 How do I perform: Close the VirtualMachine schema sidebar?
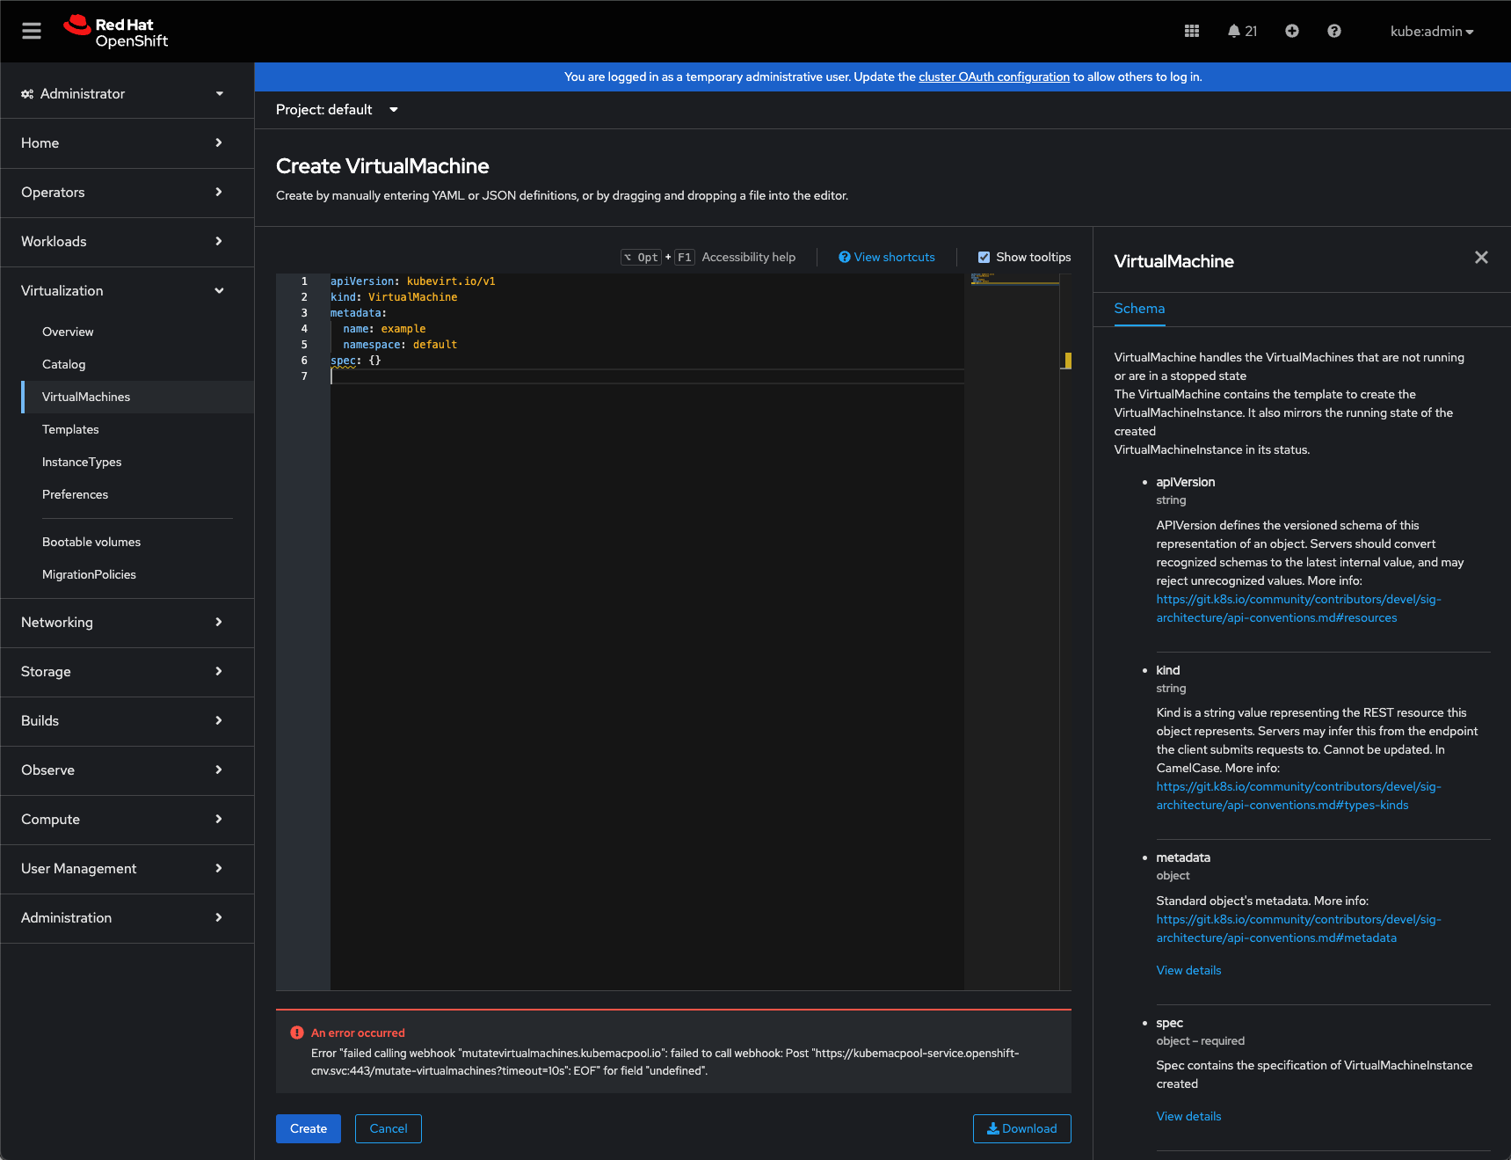[x=1481, y=257]
